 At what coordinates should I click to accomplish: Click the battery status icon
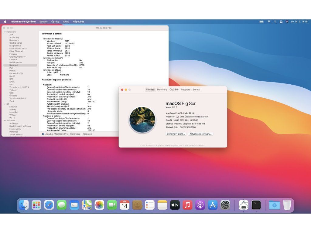coord(261,22)
